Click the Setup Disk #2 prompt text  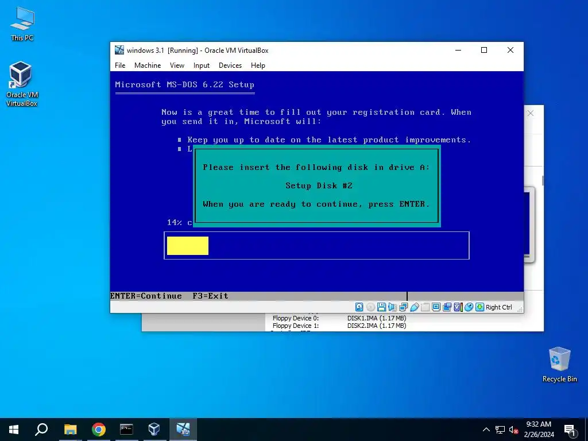click(x=319, y=185)
